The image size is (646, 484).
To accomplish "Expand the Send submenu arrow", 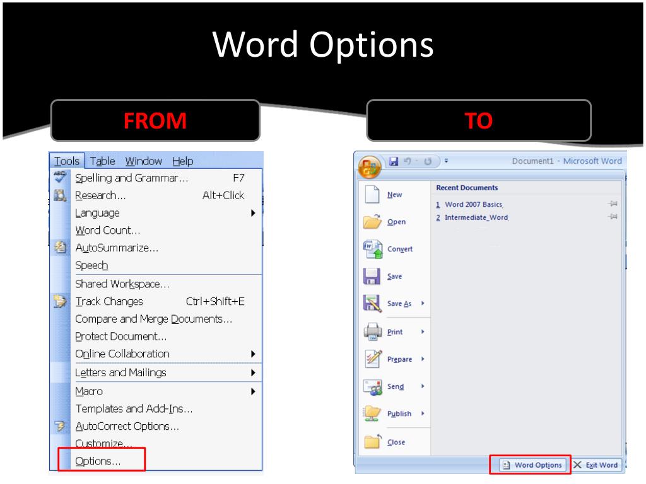I will (x=423, y=386).
